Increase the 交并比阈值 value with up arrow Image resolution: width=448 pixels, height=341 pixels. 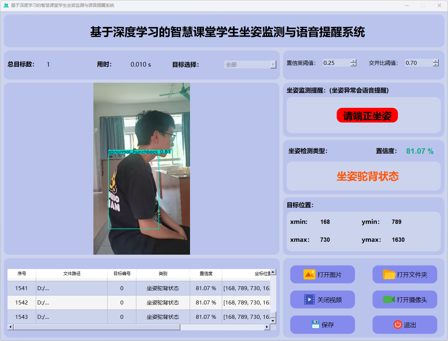(435, 61)
